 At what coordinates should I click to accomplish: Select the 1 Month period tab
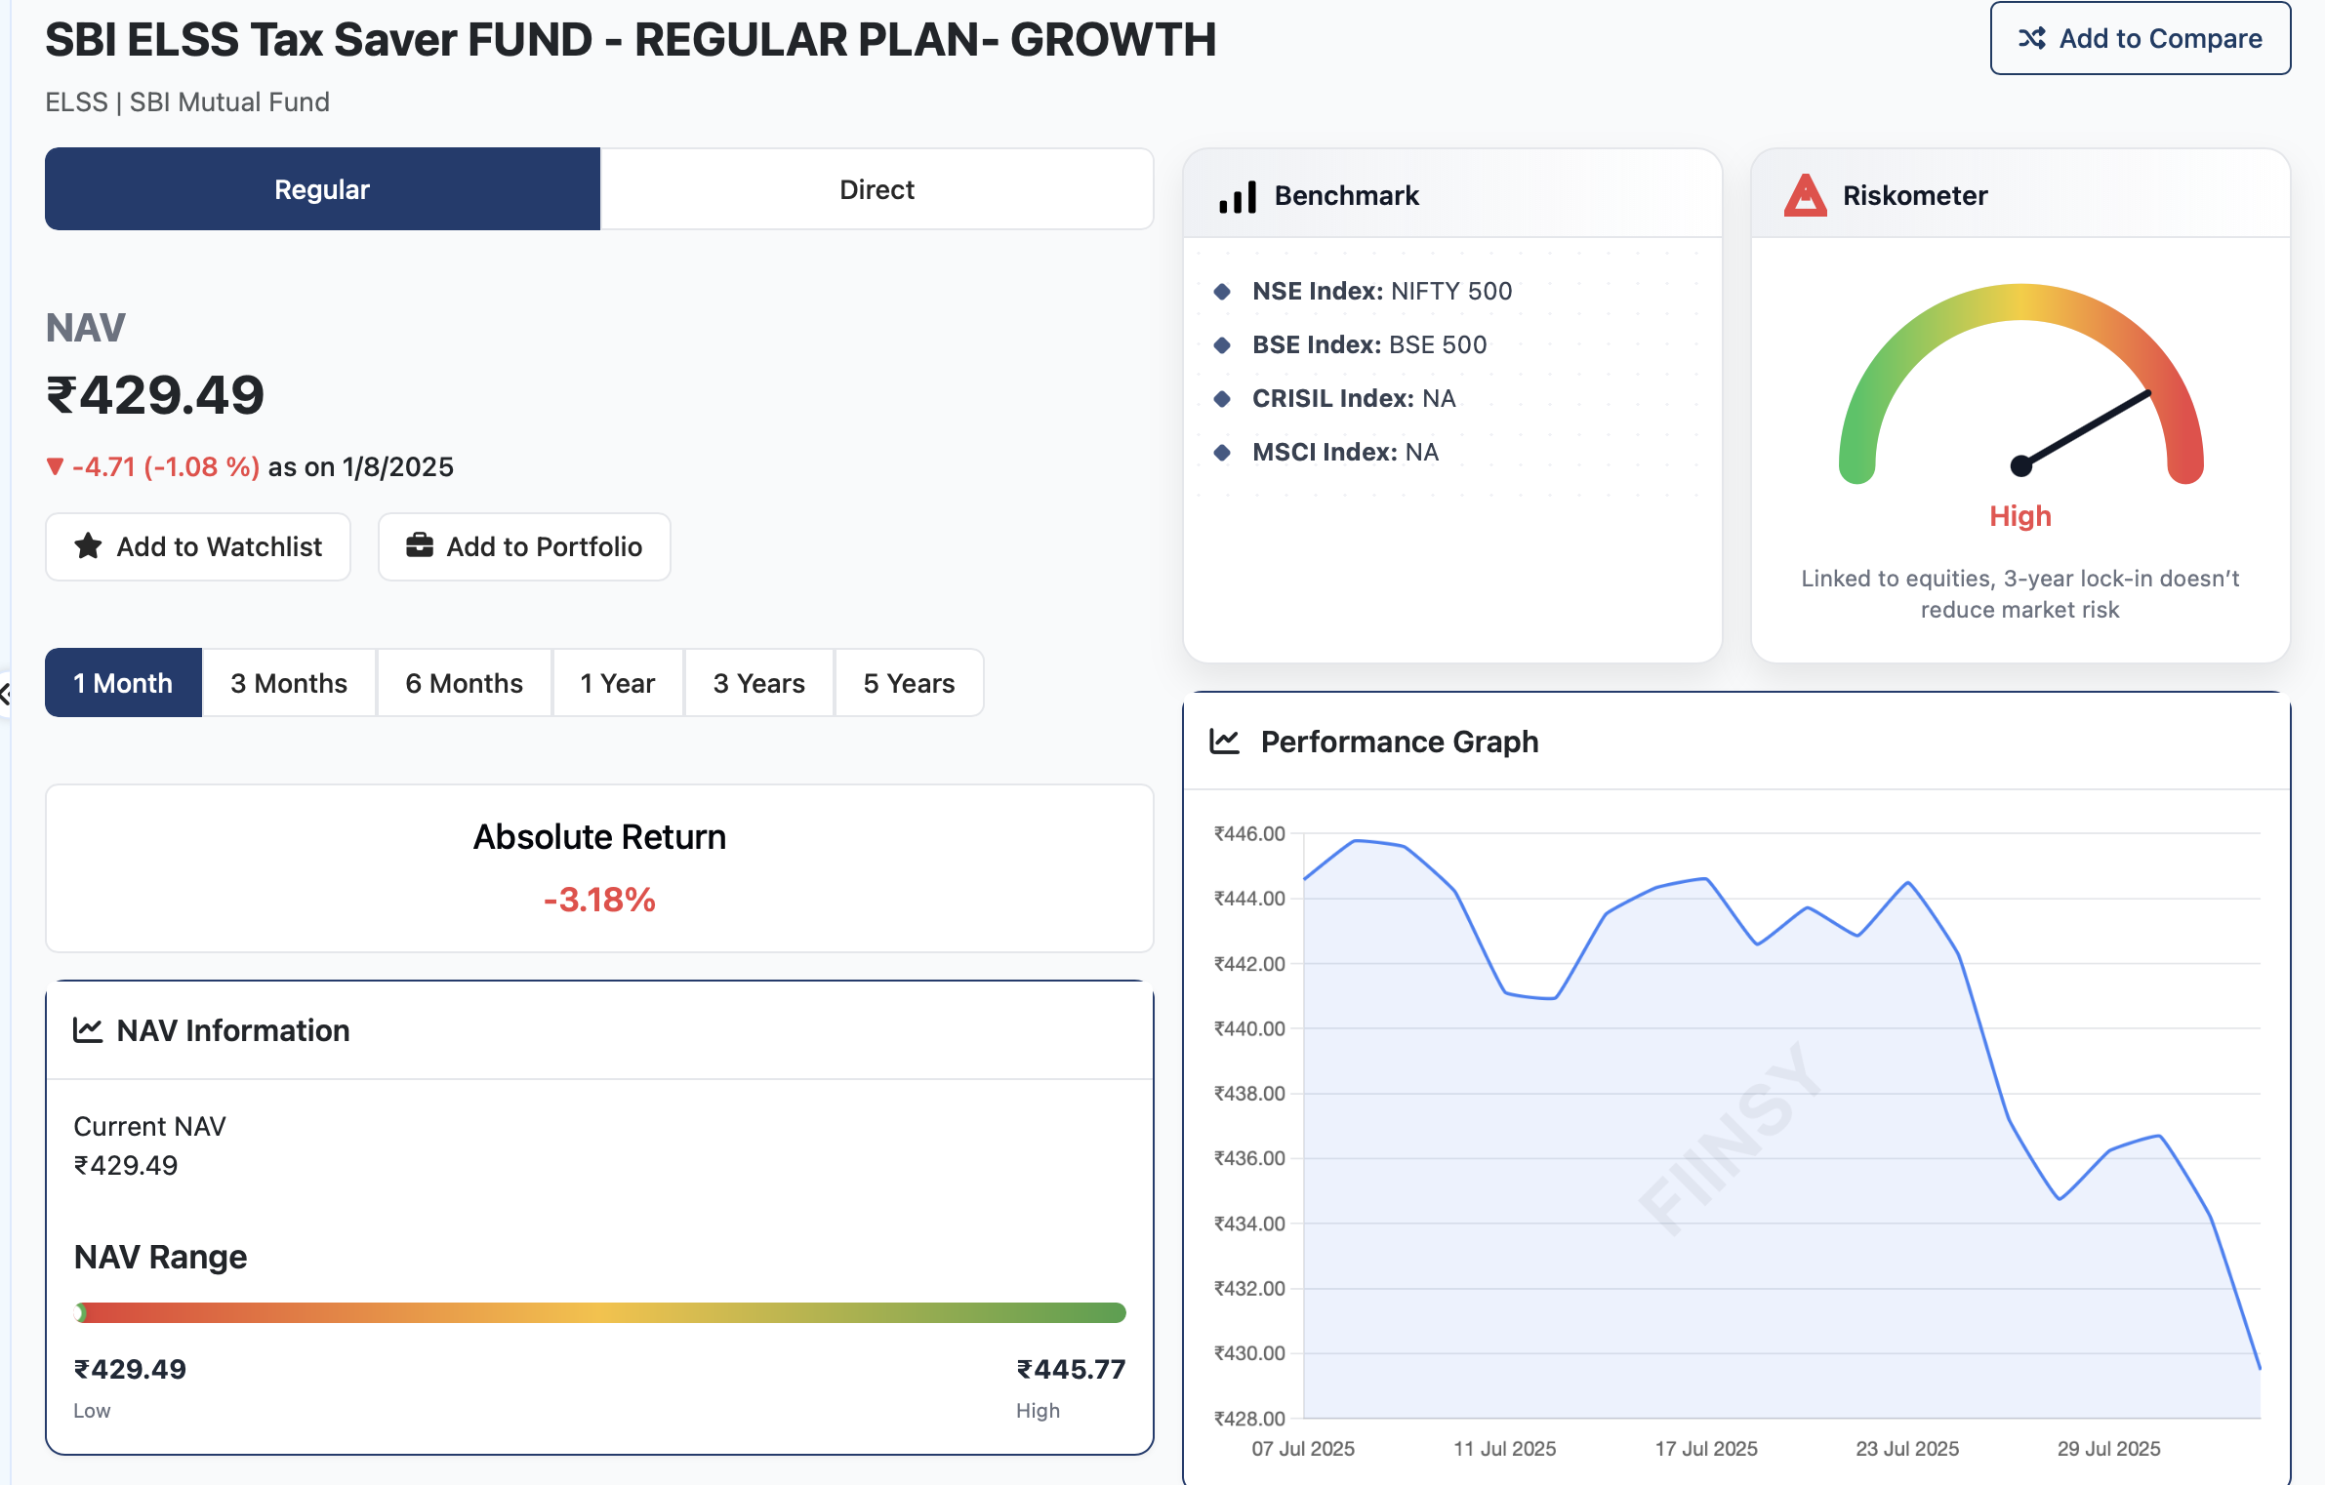[123, 683]
